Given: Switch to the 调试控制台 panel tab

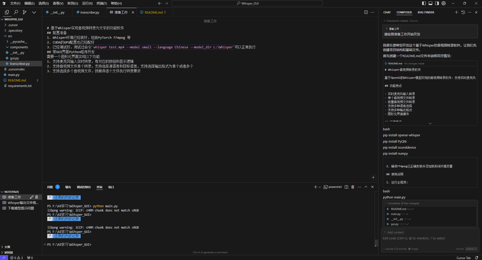Looking at the screenshot, I should [x=84, y=187].
